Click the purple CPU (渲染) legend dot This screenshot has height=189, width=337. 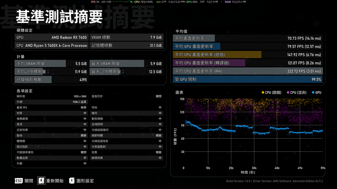click(288, 92)
